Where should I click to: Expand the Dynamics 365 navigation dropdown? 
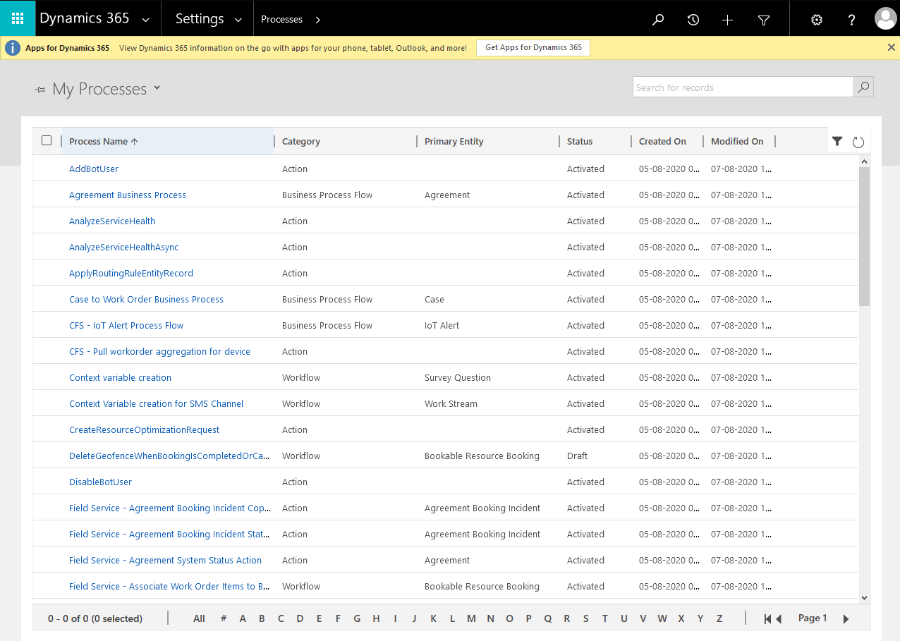click(146, 19)
